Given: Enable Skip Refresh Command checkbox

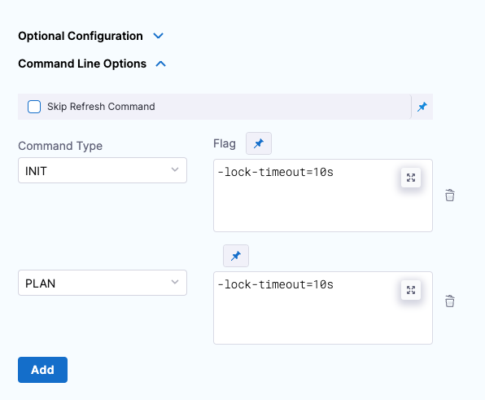Looking at the screenshot, I should [34, 107].
